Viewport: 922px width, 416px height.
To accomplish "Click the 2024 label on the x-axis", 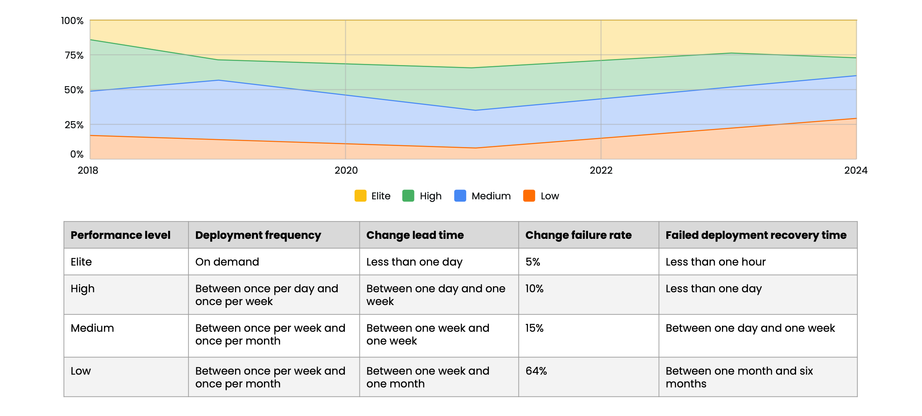I will click(855, 170).
